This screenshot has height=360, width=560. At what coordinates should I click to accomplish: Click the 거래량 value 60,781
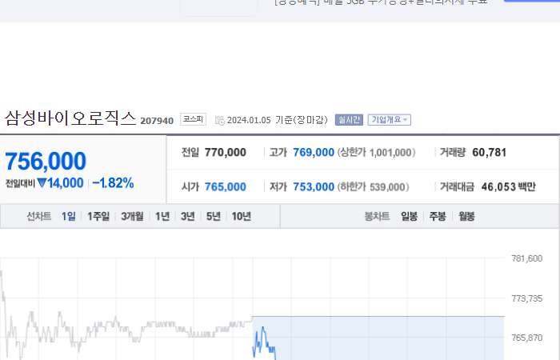490,153
